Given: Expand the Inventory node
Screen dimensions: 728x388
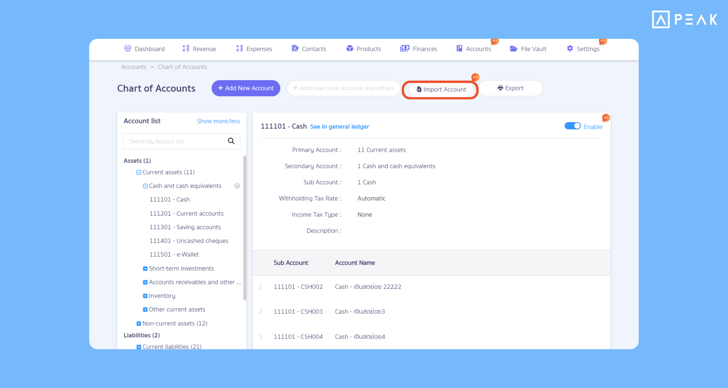Looking at the screenshot, I should click(145, 296).
